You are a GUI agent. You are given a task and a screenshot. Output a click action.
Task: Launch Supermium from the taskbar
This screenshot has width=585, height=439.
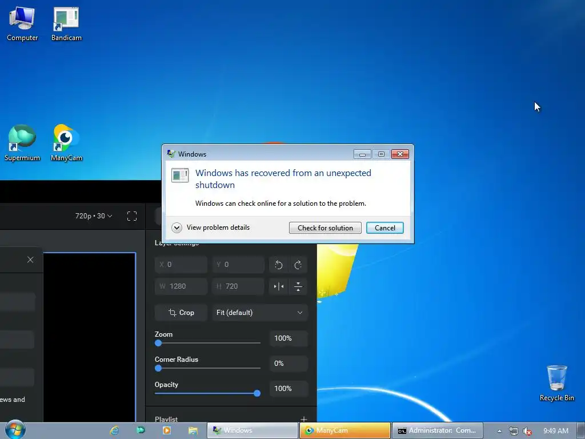pyautogui.click(x=141, y=430)
